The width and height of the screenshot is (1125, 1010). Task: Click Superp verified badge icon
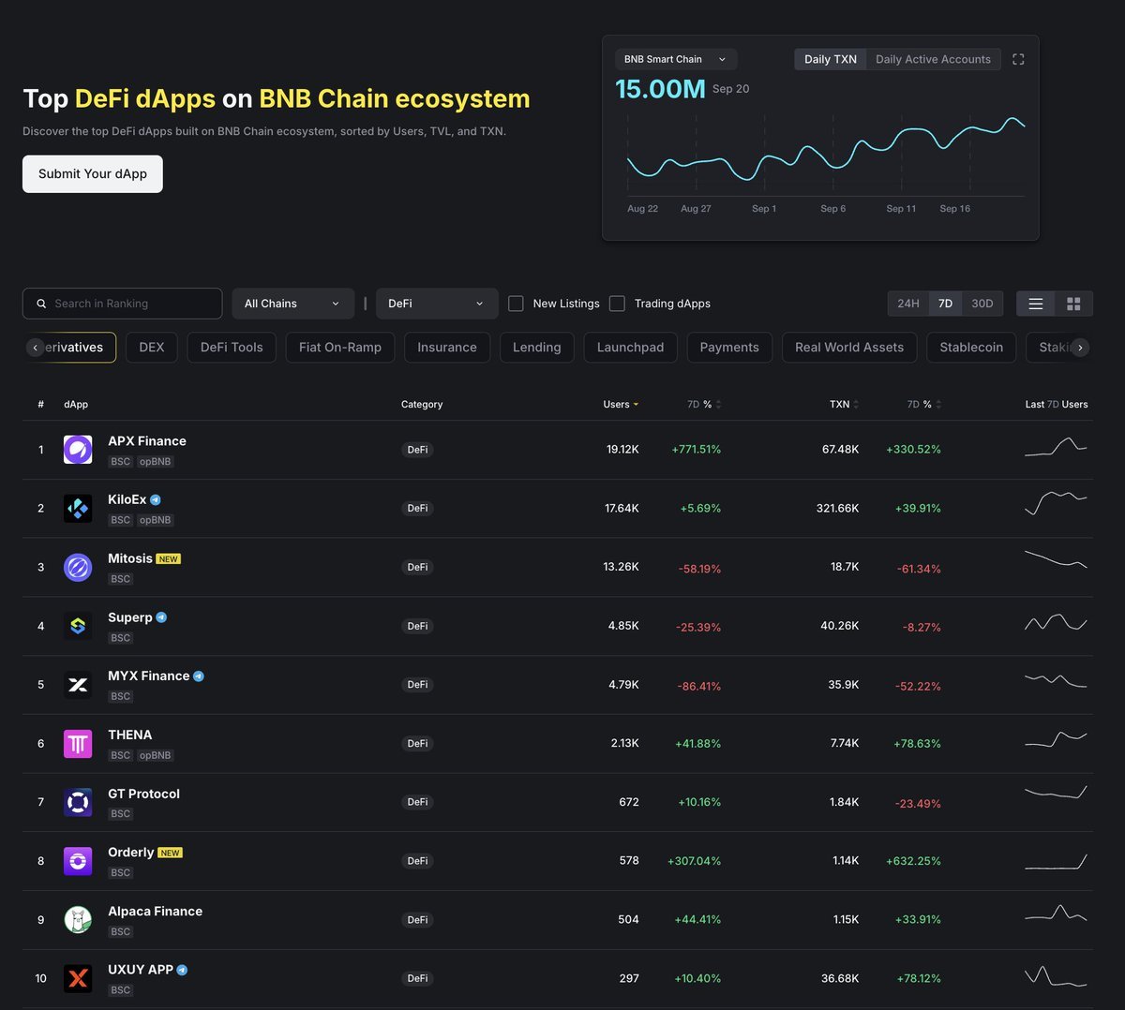pyautogui.click(x=161, y=617)
